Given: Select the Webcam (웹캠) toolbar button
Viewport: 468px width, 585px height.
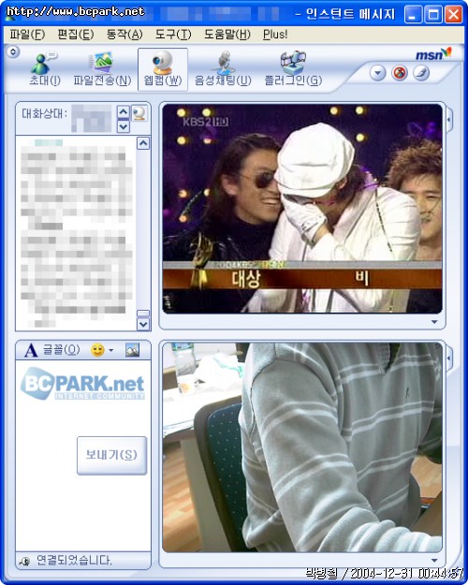Looking at the screenshot, I should click(163, 69).
